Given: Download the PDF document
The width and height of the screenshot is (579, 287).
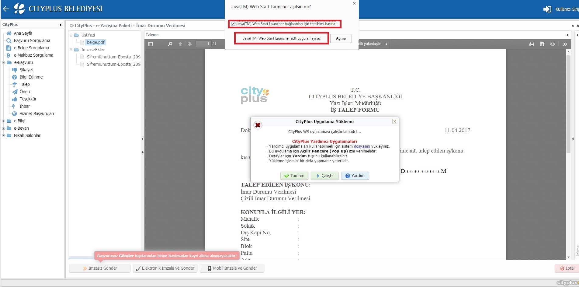Looking at the screenshot, I should 542,44.
